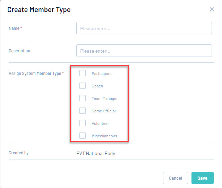The height and width of the screenshot is (188, 222).
Task: Toggle the Volunteer checkbox box
Action: point(83,123)
